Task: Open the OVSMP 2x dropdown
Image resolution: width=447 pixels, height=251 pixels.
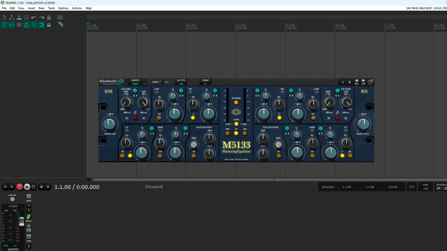Action: point(206,84)
